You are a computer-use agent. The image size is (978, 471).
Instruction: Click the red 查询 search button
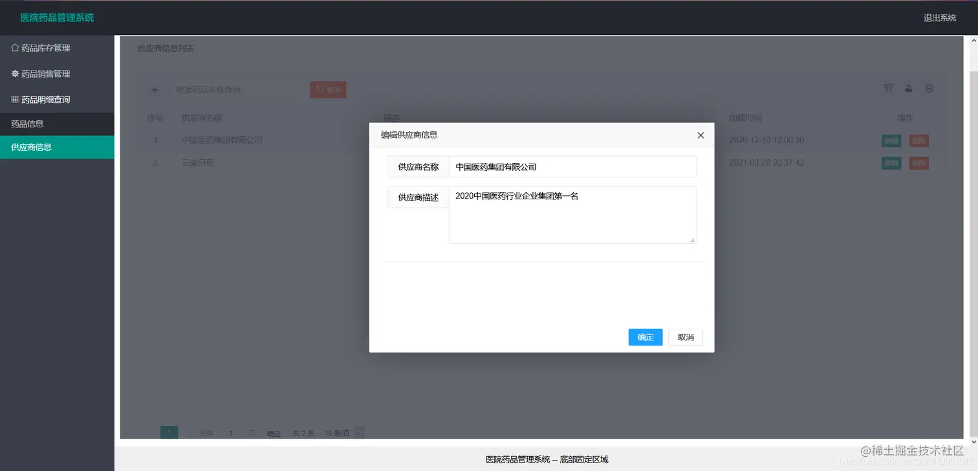pos(329,90)
